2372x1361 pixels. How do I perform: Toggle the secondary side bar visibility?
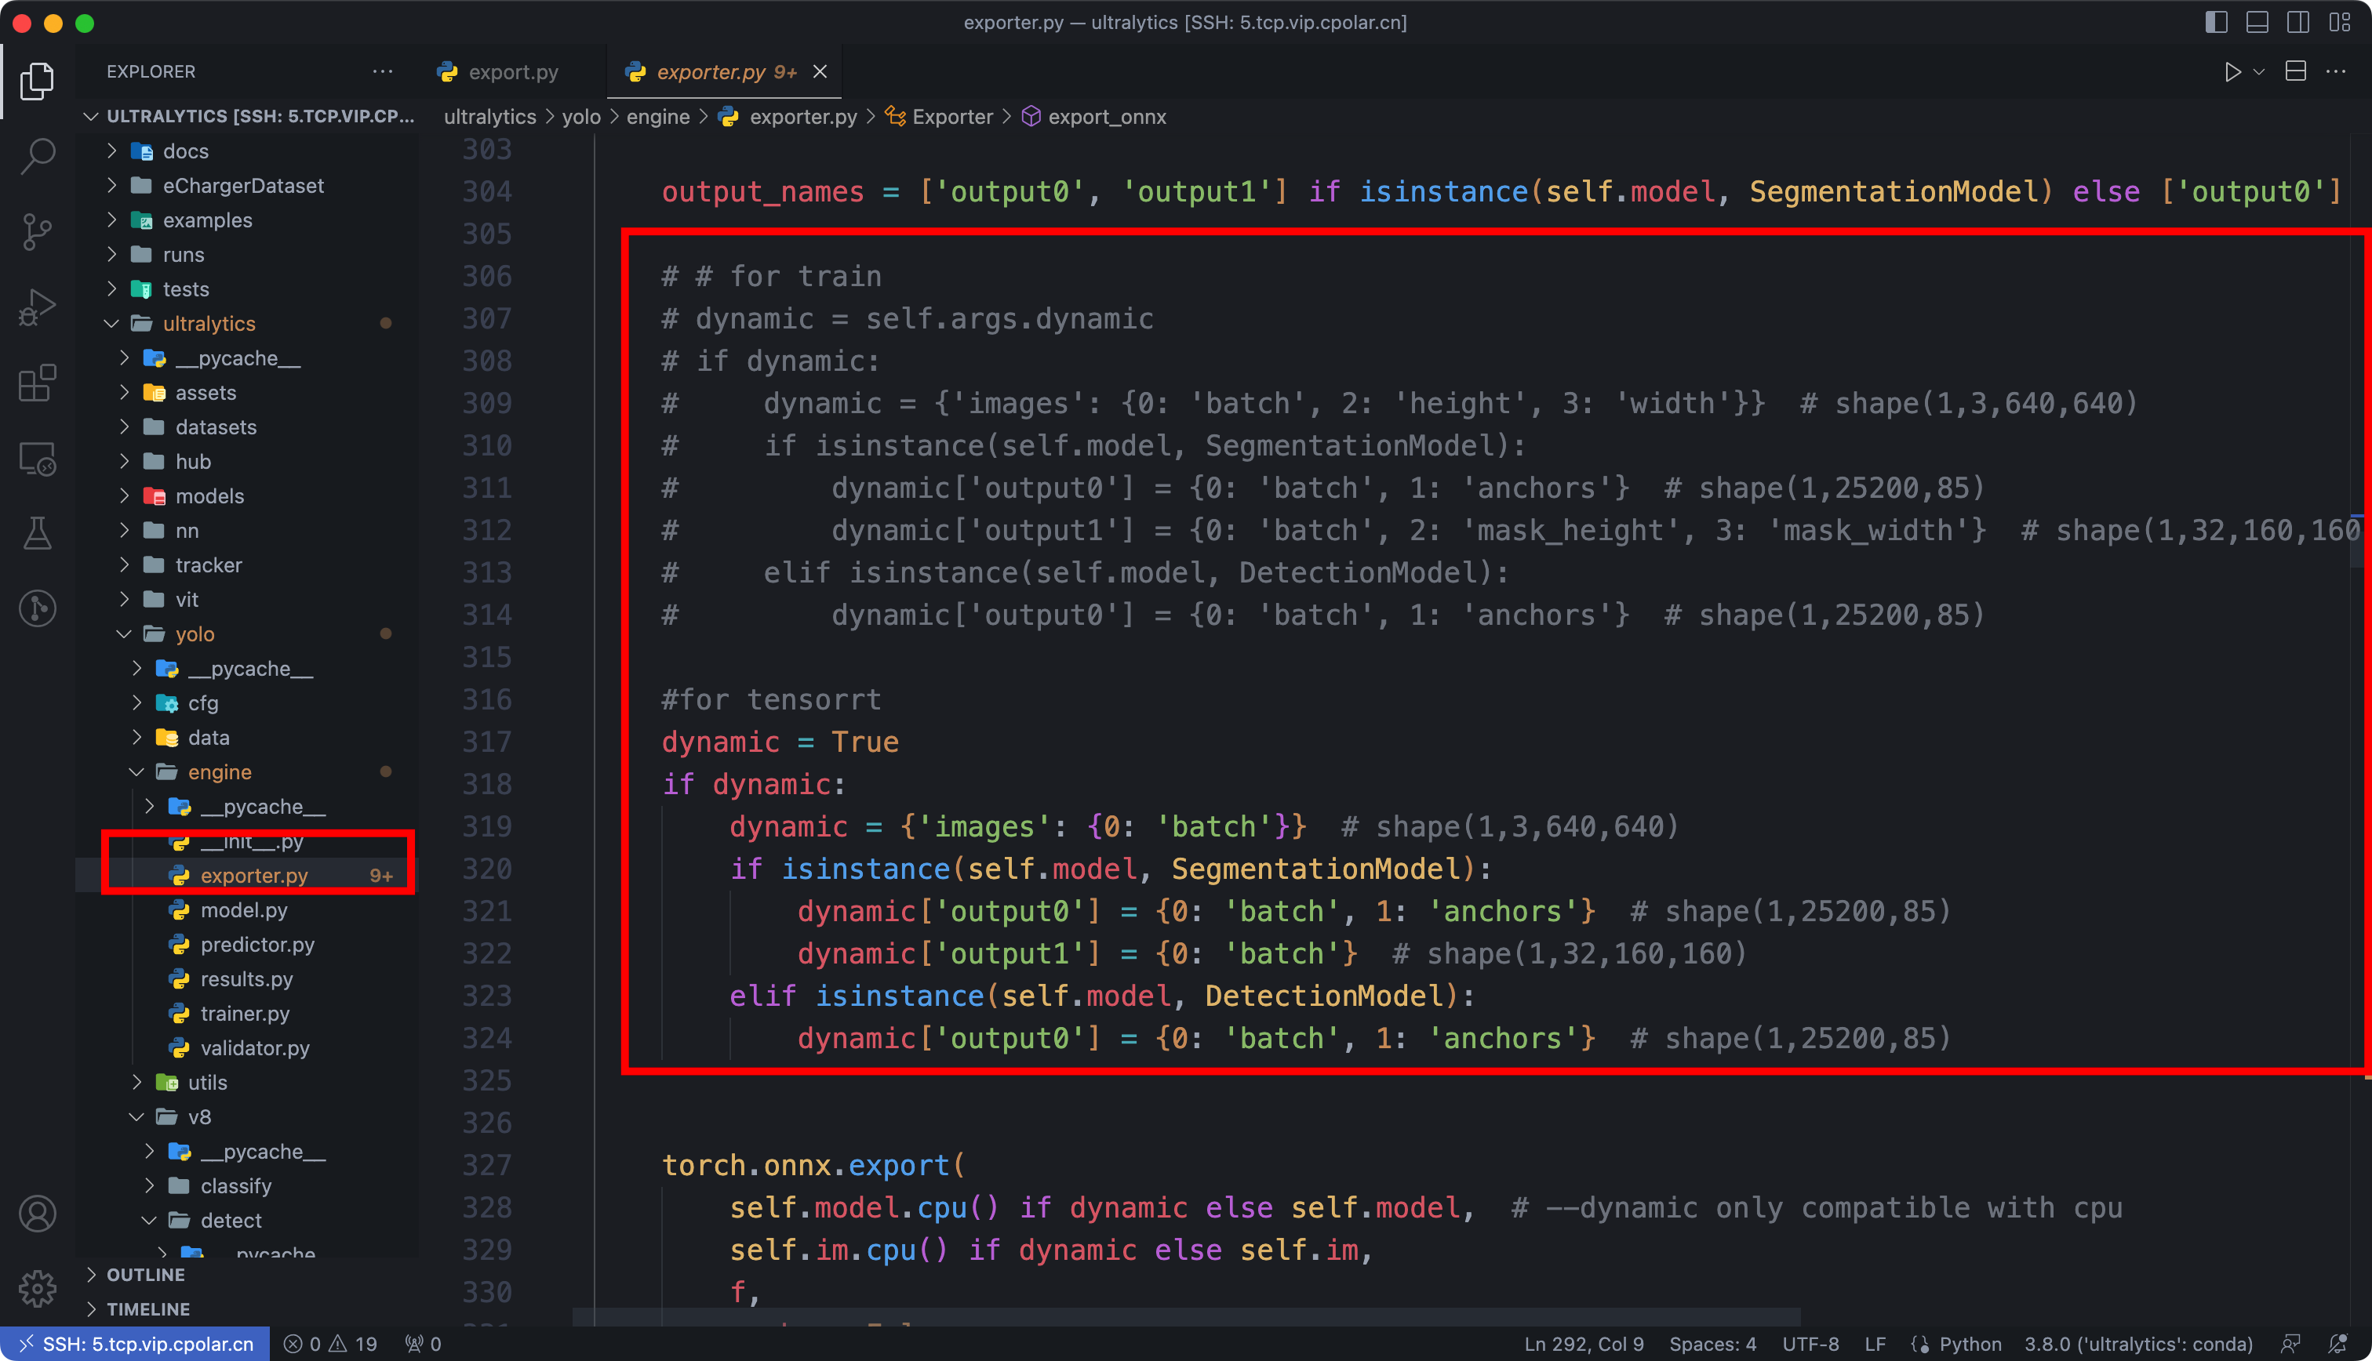(x=2298, y=23)
